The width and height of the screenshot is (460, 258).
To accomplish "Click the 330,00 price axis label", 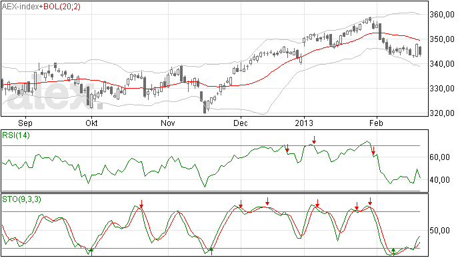I will pyautogui.click(x=442, y=89).
